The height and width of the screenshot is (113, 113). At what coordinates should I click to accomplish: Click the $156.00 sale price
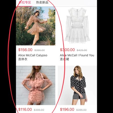point(25,50)
